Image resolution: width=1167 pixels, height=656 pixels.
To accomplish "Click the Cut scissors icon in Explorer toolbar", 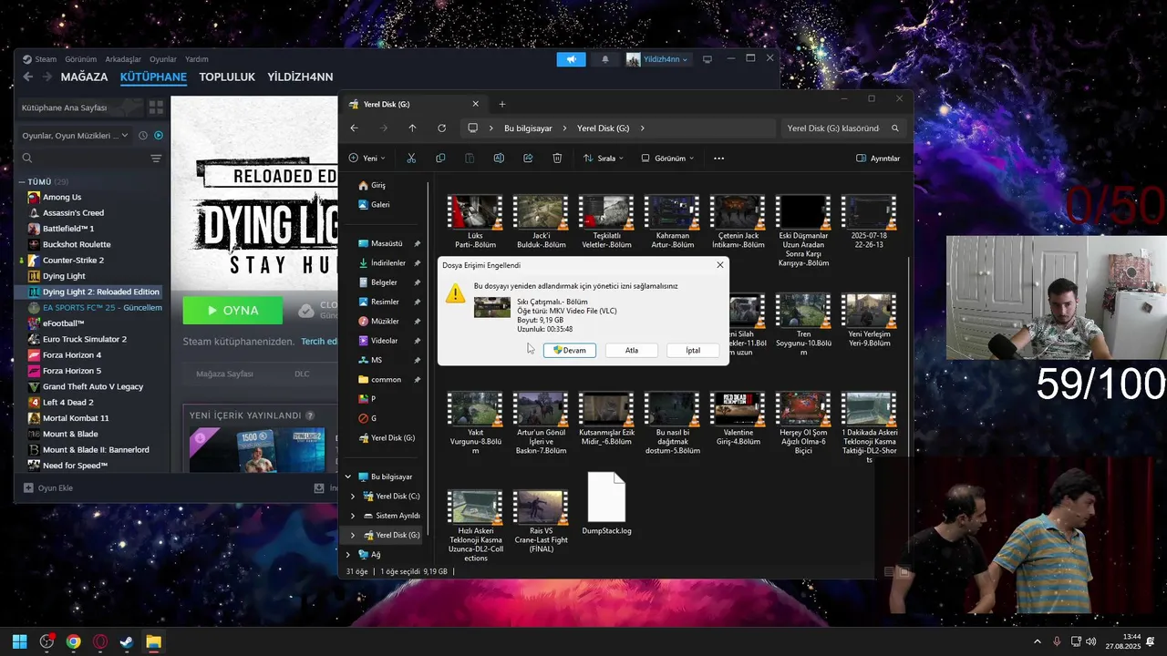I will tap(411, 158).
